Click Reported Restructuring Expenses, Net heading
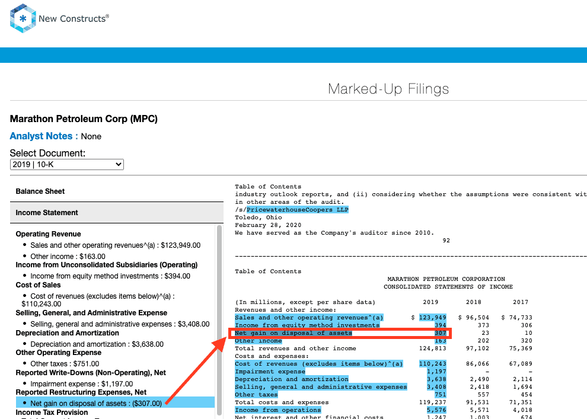 81,392
